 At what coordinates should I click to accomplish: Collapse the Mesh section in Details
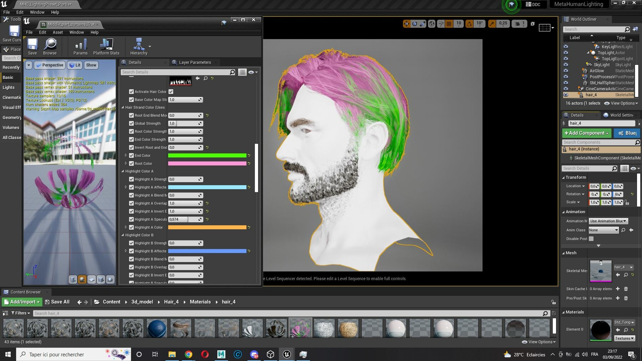pos(564,253)
